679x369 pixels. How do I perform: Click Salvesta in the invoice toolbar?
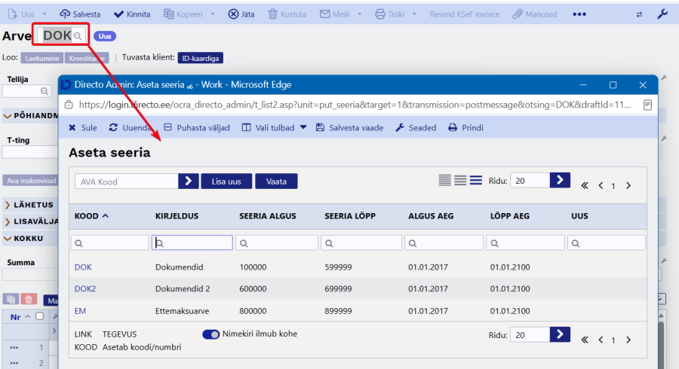pos(80,14)
